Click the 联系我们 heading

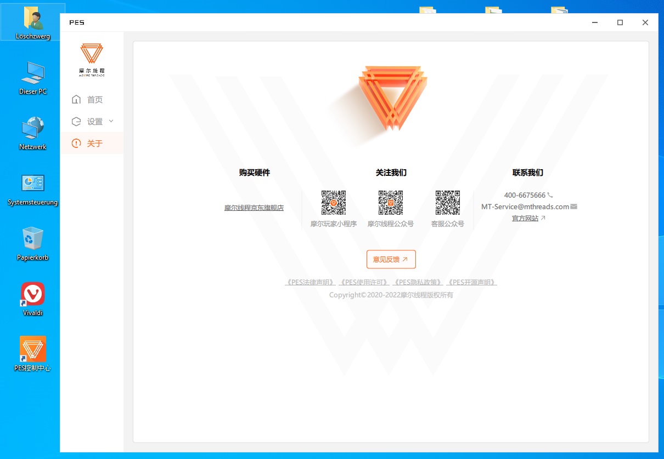pyautogui.click(x=528, y=173)
